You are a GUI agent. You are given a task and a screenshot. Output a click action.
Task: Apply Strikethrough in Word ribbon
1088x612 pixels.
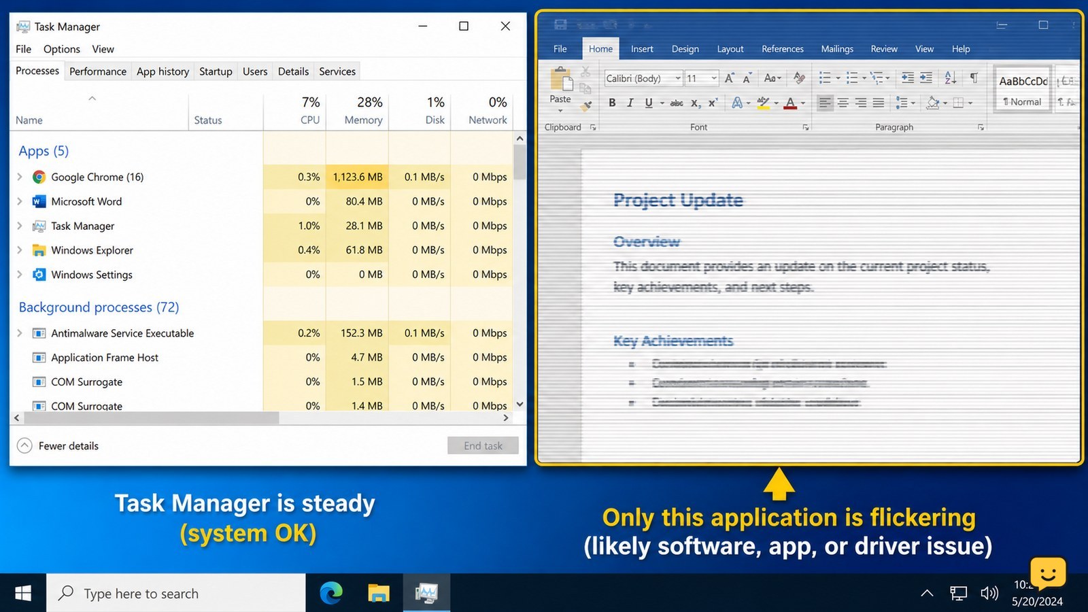click(x=677, y=103)
